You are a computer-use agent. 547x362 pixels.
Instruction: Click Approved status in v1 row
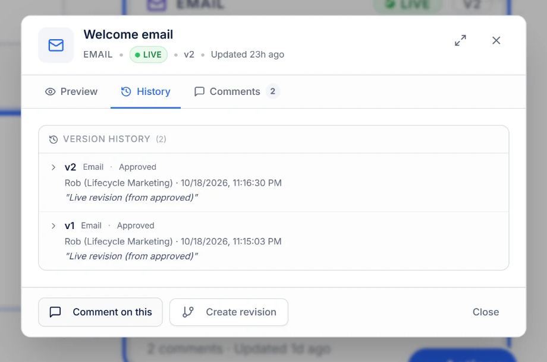(x=136, y=226)
